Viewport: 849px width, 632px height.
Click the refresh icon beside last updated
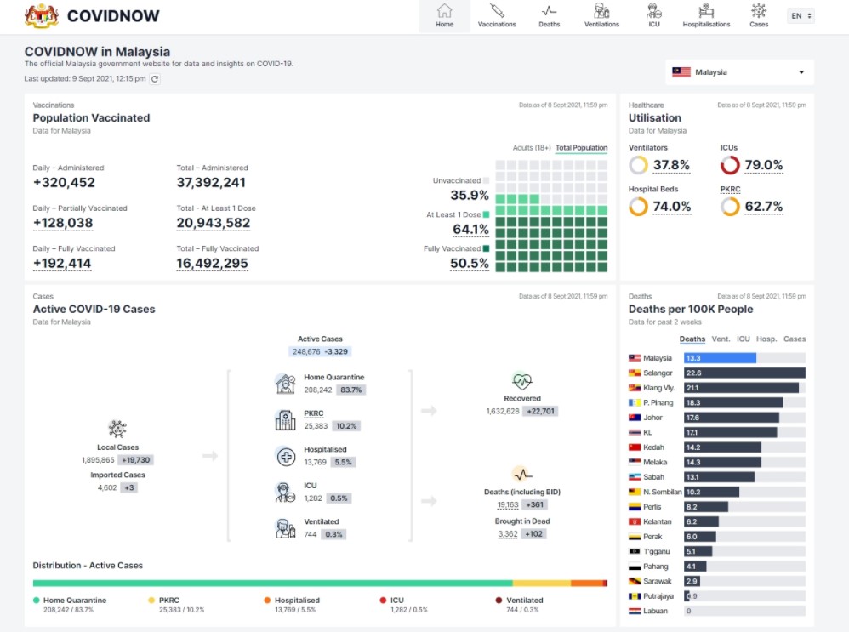point(155,79)
